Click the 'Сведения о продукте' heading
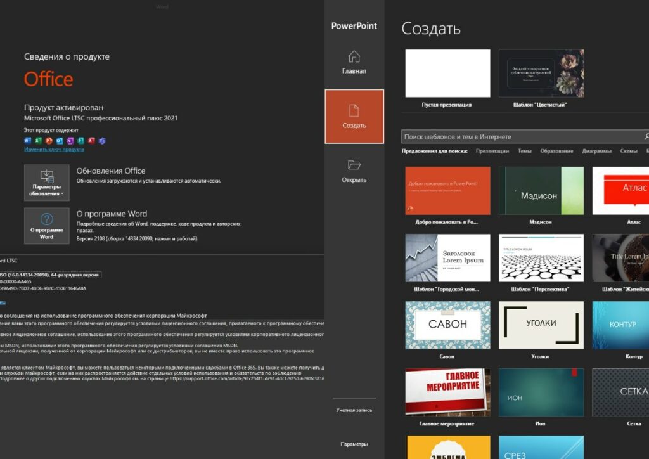 click(67, 56)
